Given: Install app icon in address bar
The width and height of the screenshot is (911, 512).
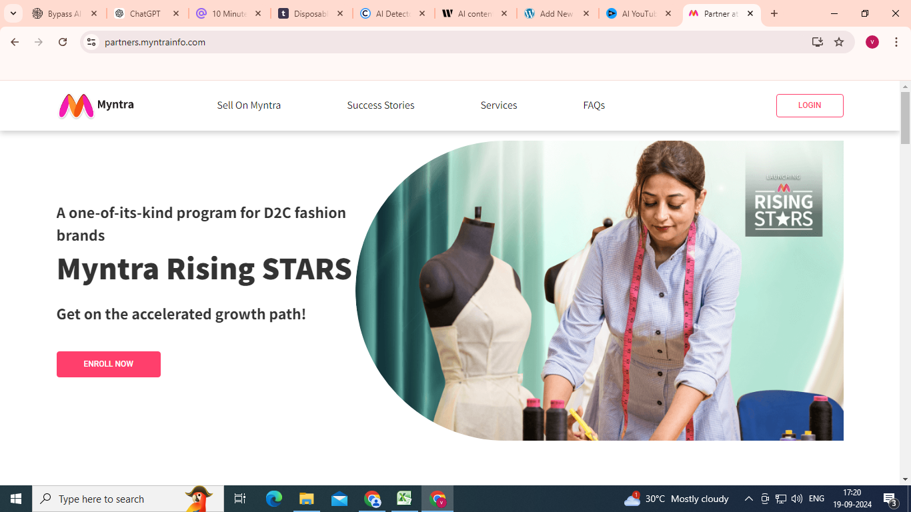Looking at the screenshot, I should [x=818, y=42].
